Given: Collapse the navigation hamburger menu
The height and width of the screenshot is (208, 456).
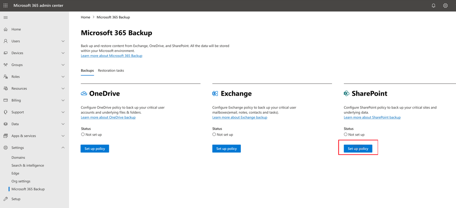Looking at the screenshot, I should tap(6, 17).
